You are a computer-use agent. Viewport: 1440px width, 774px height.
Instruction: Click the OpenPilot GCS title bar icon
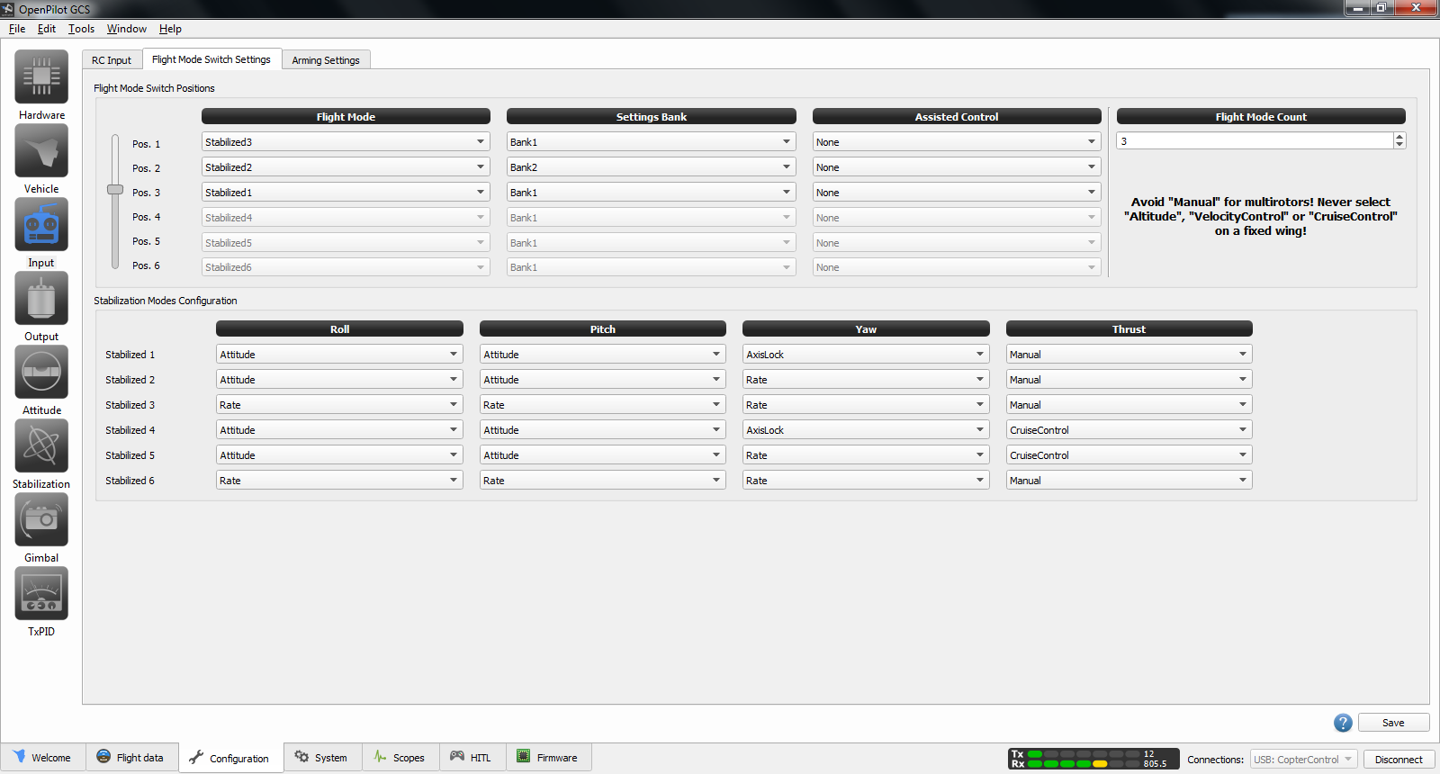click(x=8, y=9)
